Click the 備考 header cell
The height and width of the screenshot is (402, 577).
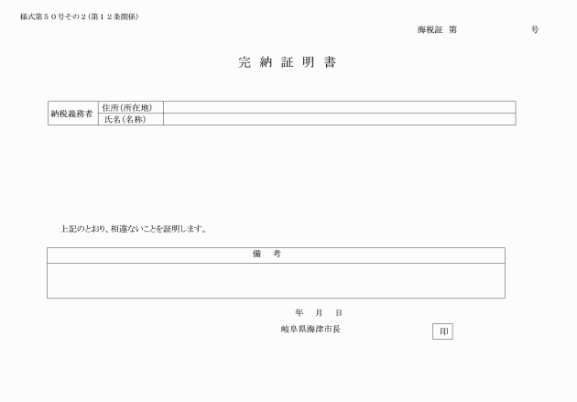click(x=276, y=255)
